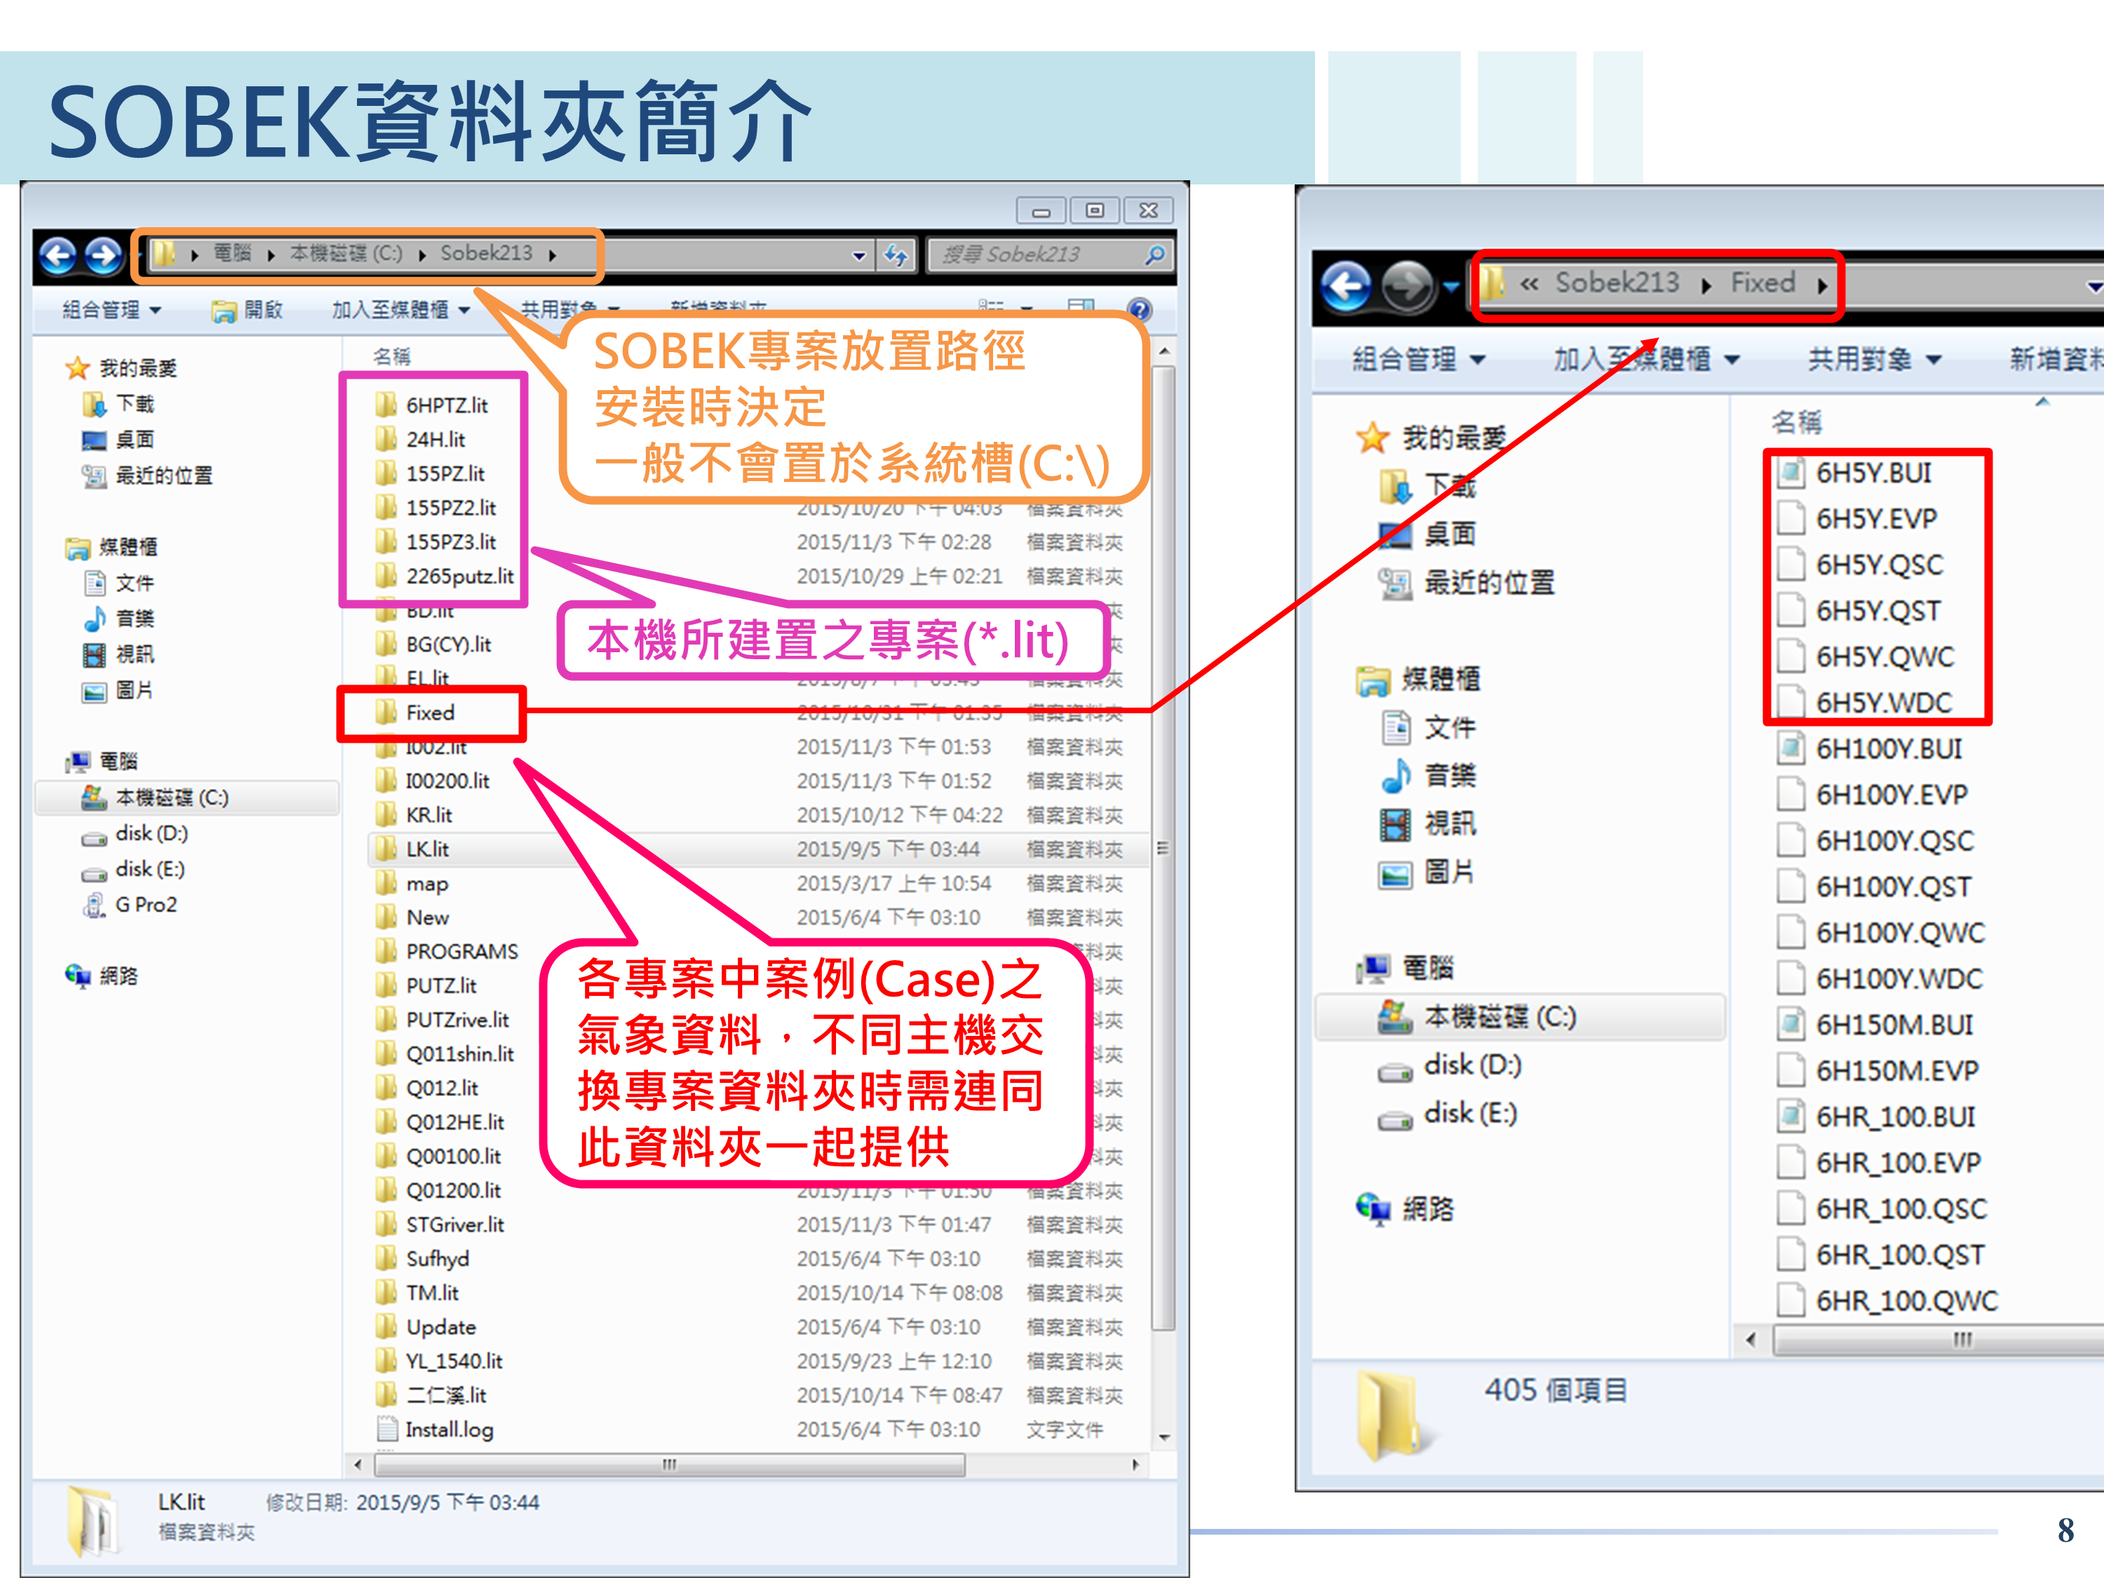
Task: Select the 6H150M.EVP file
Action: [x=1879, y=1071]
